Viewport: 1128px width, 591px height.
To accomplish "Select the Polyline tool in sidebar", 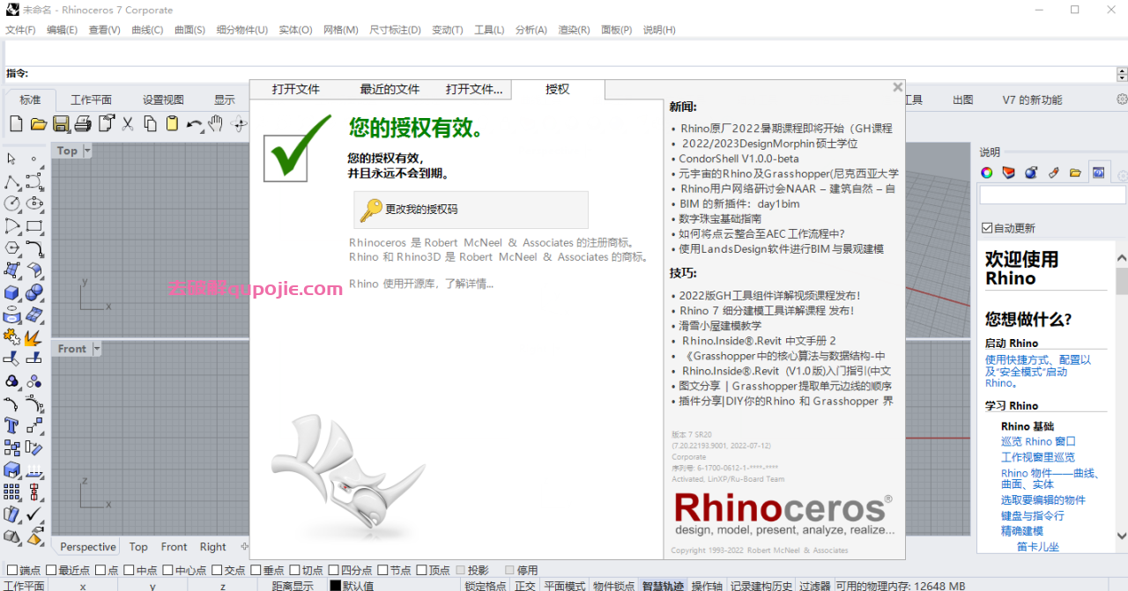I will click(x=12, y=181).
